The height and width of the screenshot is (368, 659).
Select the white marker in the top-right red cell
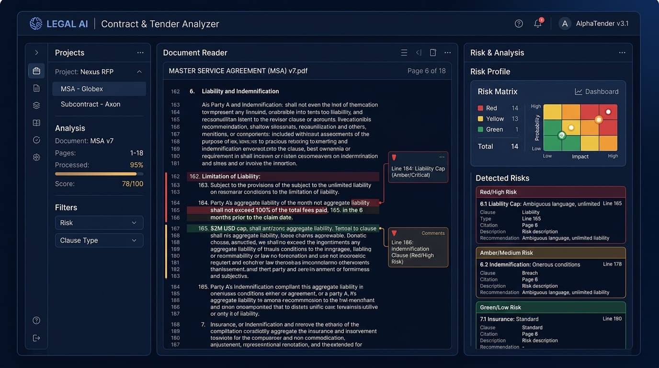[608, 112]
